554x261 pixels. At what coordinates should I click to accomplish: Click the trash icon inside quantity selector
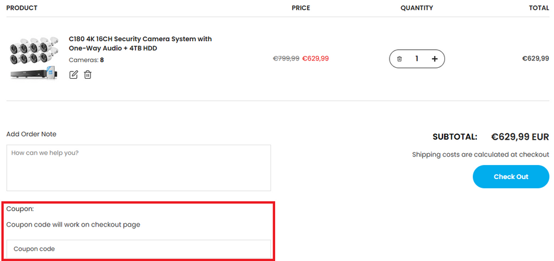point(399,58)
